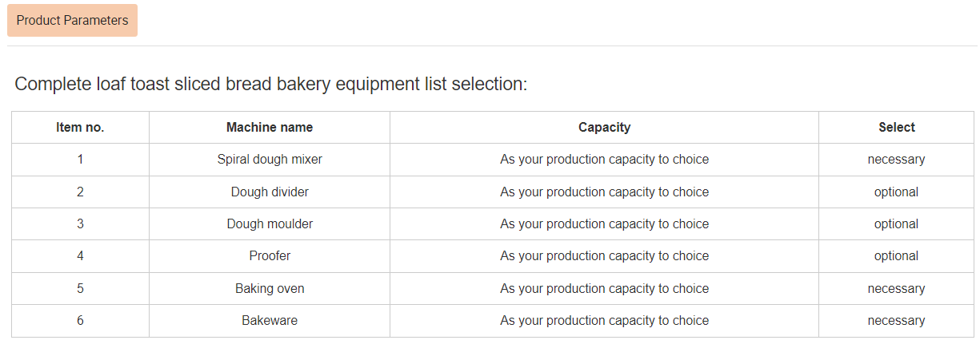Click 'necessary' in the Bakeware row
The width and height of the screenshot is (980, 344).
(x=896, y=321)
